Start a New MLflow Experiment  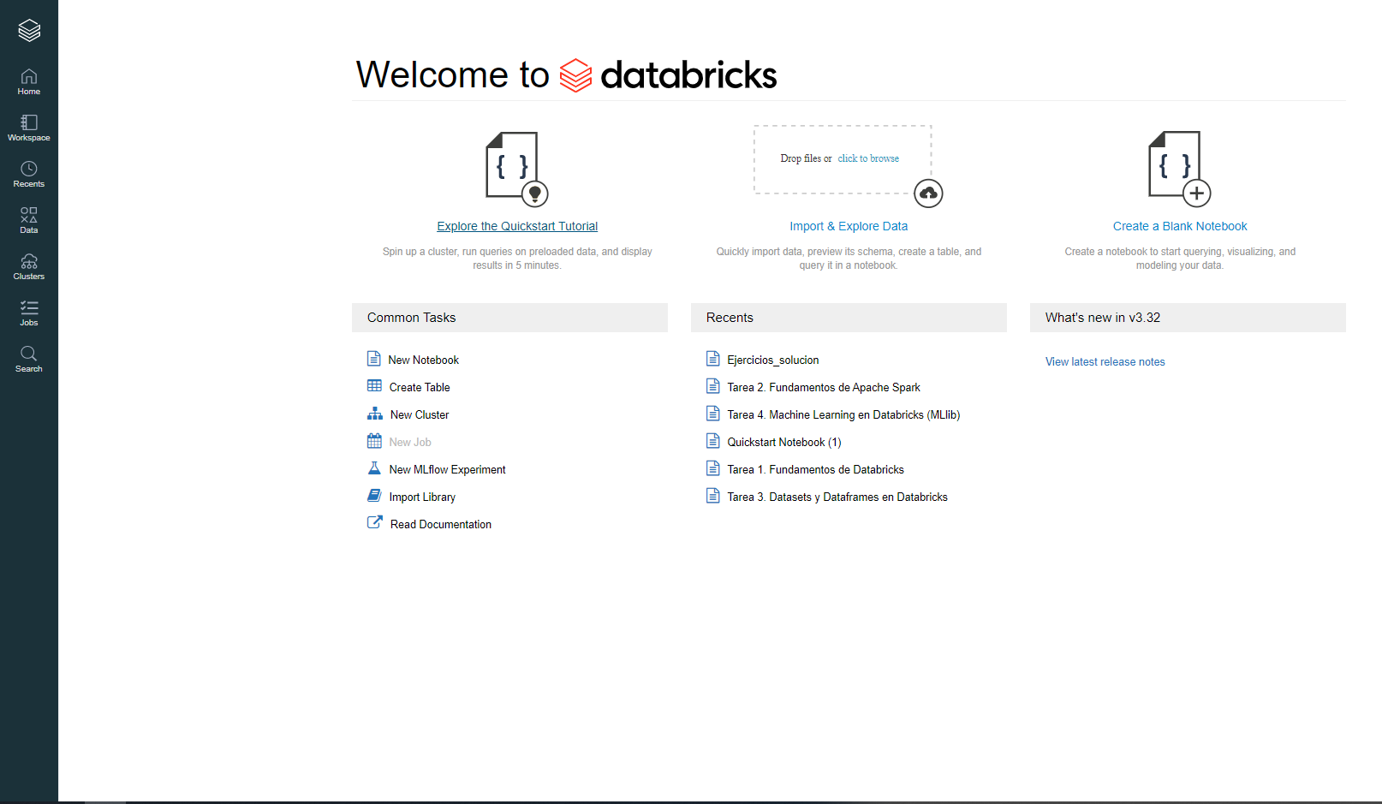(448, 470)
